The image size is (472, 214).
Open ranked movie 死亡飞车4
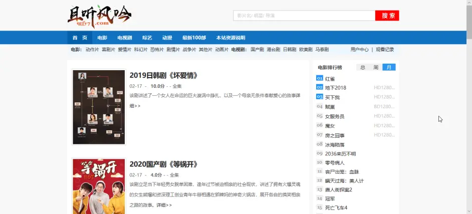click(336, 208)
